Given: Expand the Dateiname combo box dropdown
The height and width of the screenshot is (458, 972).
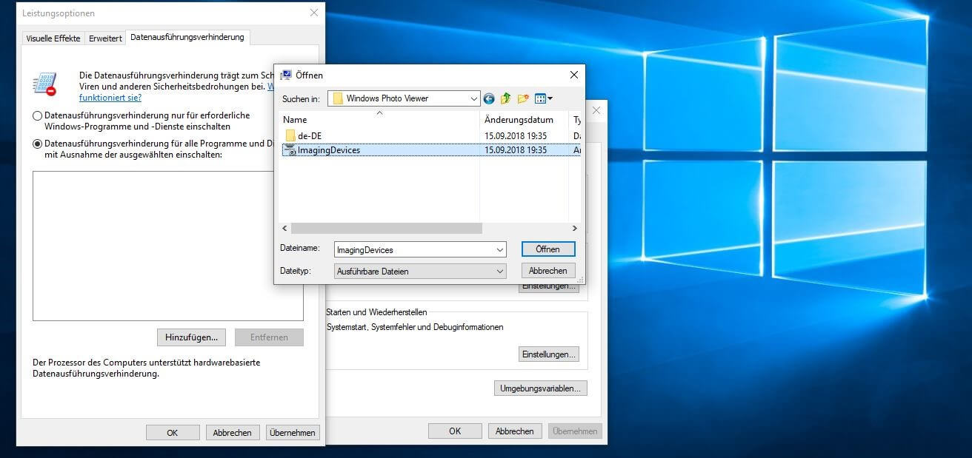Looking at the screenshot, I should point(500,250).
